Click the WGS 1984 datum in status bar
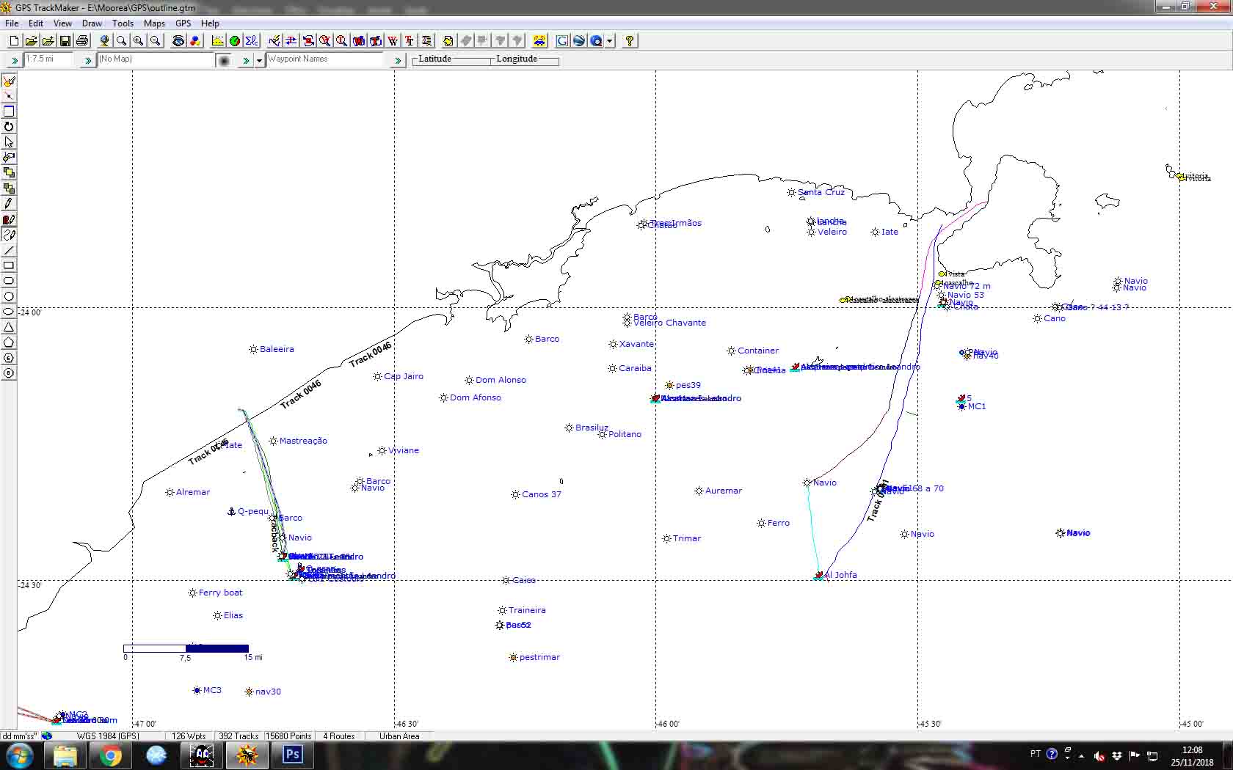The image size is (1233, 770). [x=108, y=736]
